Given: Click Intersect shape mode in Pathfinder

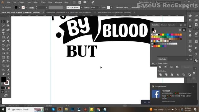Looking at the screenshot, I should click(171, 67).
